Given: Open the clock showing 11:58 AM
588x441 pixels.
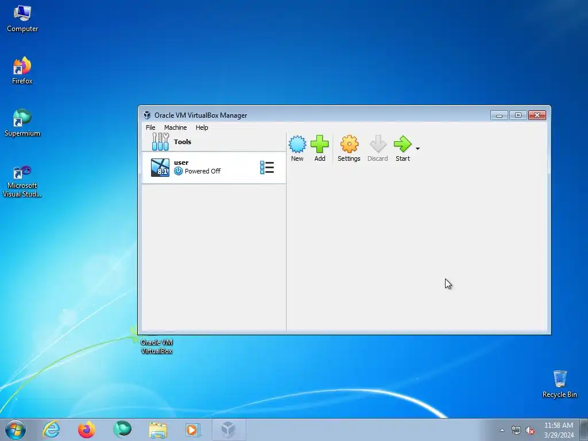Looking at the screenshot, I should pyautogui.click(x=559, y=430).
